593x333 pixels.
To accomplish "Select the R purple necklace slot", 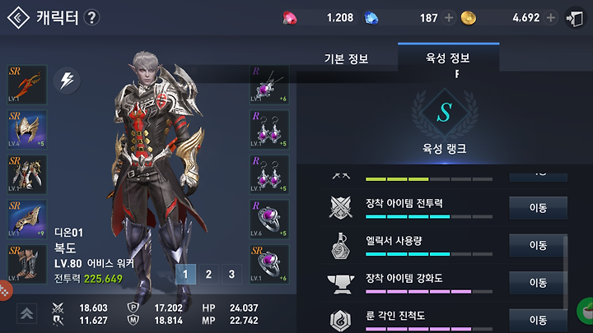I will 269,85.
